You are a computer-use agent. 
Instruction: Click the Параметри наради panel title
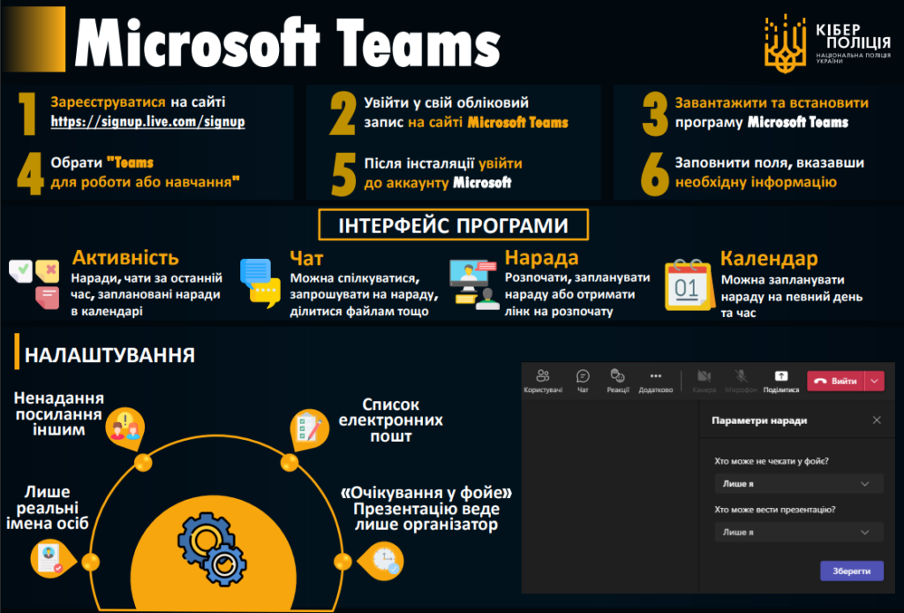click(759, 420)
